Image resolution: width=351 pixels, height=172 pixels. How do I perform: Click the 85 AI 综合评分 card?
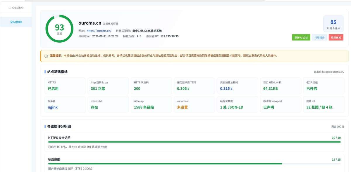[333, 24]
